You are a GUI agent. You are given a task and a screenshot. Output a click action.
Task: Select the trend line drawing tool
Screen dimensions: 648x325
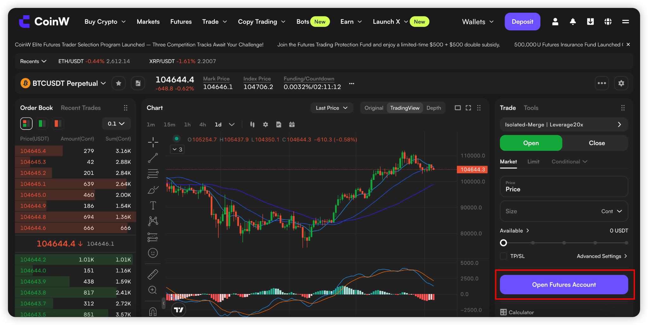click(x=153, y=158)
